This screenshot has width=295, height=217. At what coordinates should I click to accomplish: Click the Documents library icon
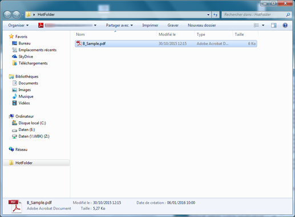tap(15, 83)
